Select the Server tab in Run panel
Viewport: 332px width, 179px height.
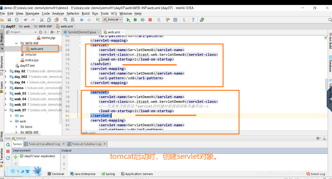click(17, 144)
